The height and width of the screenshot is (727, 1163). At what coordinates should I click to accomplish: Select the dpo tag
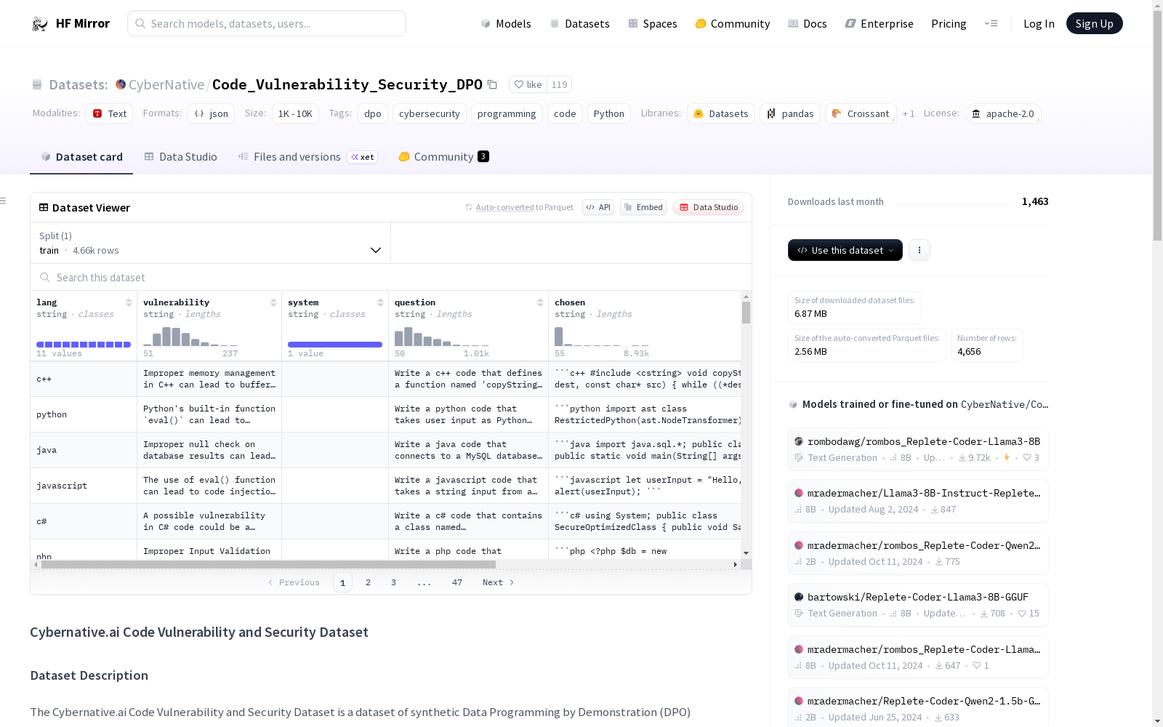[x=373, y=113]
